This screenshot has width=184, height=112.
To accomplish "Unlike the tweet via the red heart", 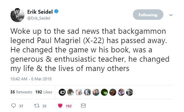I will point(60,106).
